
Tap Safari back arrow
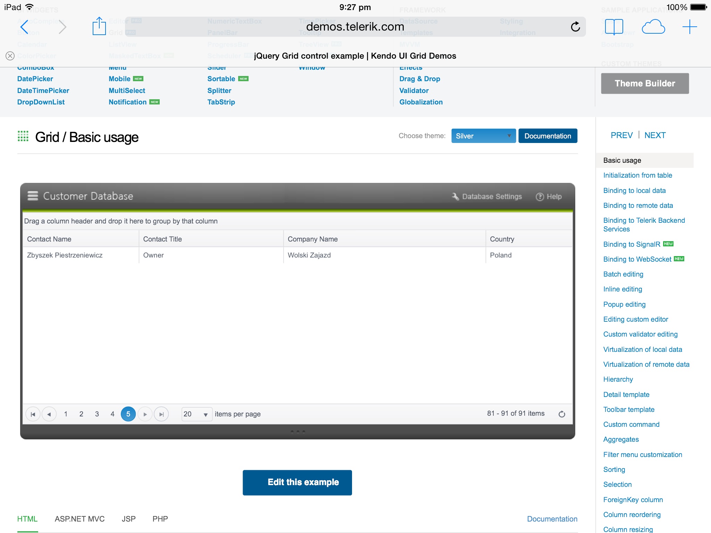click(x=24, y=27)
